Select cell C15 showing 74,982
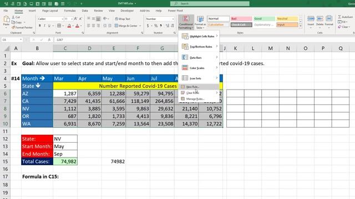 pyautogui.click(x=65, y=161)
